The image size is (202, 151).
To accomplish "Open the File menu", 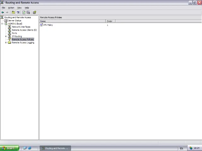I will tap(3, 8).
